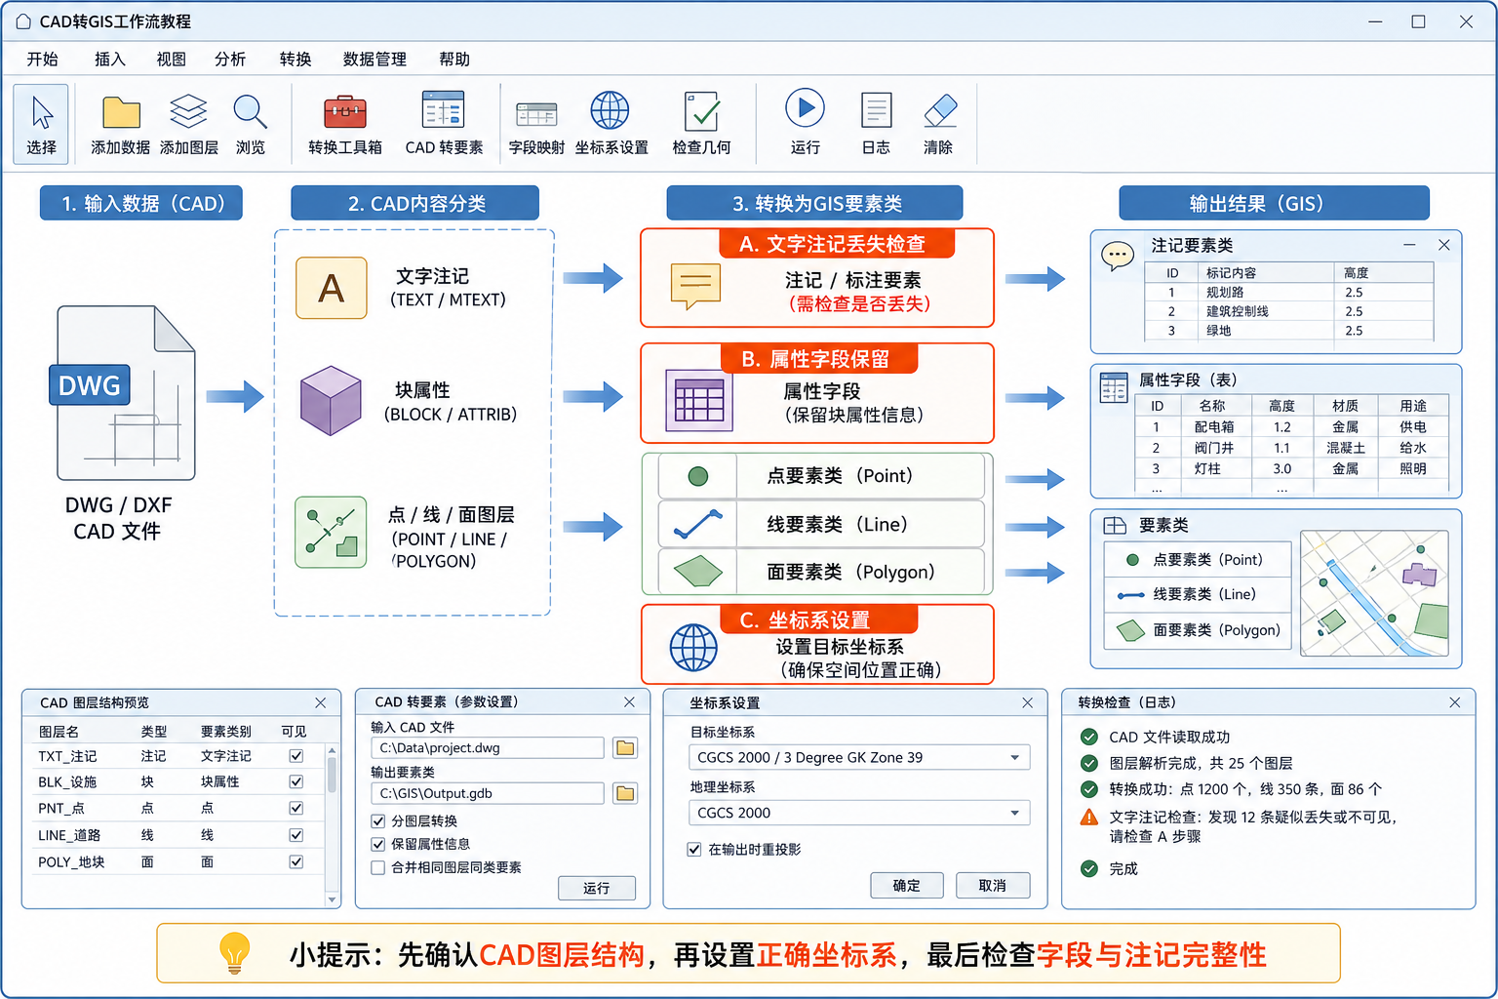Image resolution: width=1498 pixels, height=999 pixels.
Task: Click the 注记要素类 panel chat icon
Action: click(1118, 256)
